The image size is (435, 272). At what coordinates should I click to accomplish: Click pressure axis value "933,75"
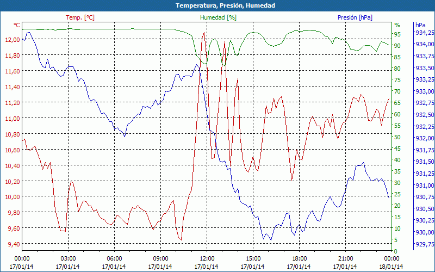pyautogui.click(x=425, y=57)
